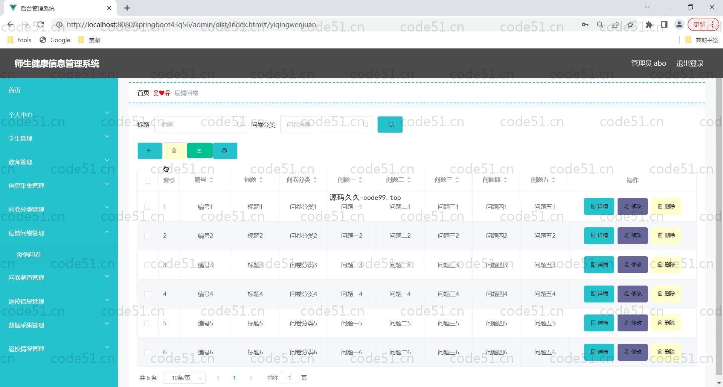Go to 首页 in the sidebar

tap(15, 90)
